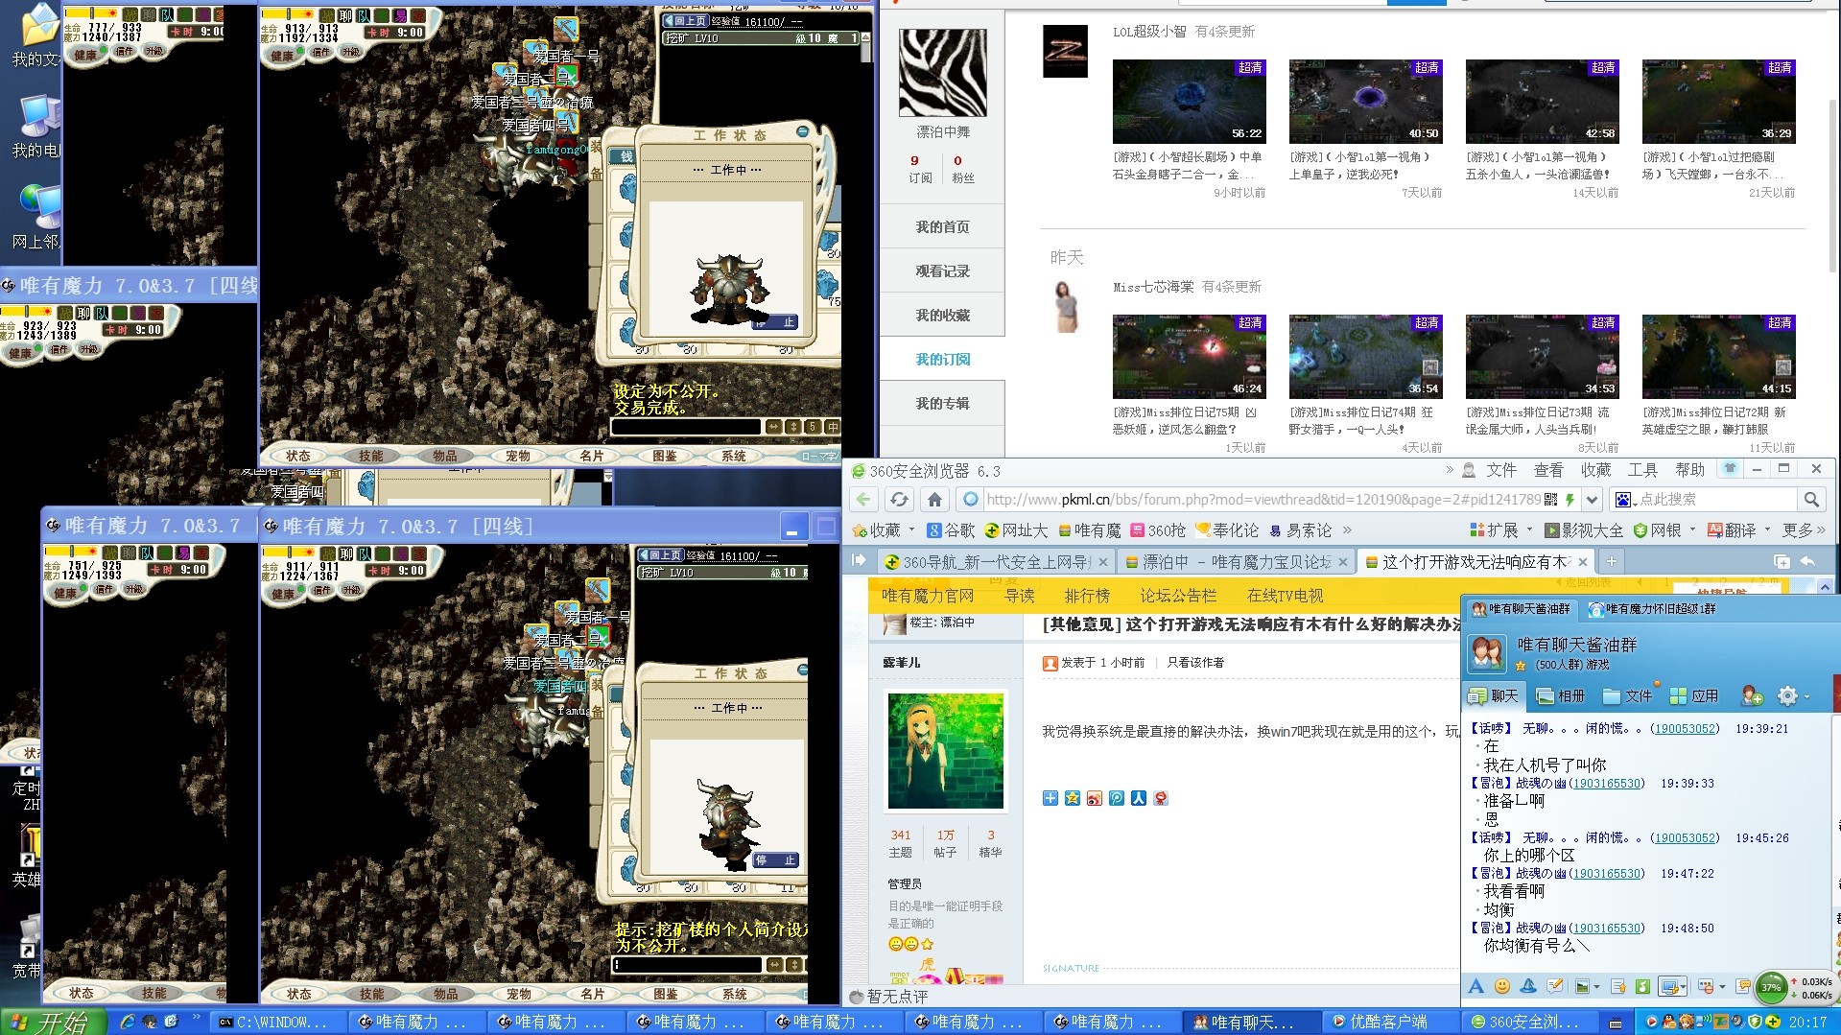Open 排行榜 link in forum navigation

coord(1087,596)
